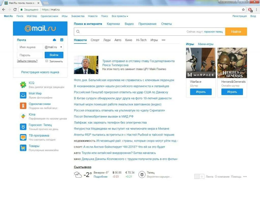Click the Войти login button
The width and height of the screenshot is (260, 199).
pyautogui.click(x=54, y=55)
